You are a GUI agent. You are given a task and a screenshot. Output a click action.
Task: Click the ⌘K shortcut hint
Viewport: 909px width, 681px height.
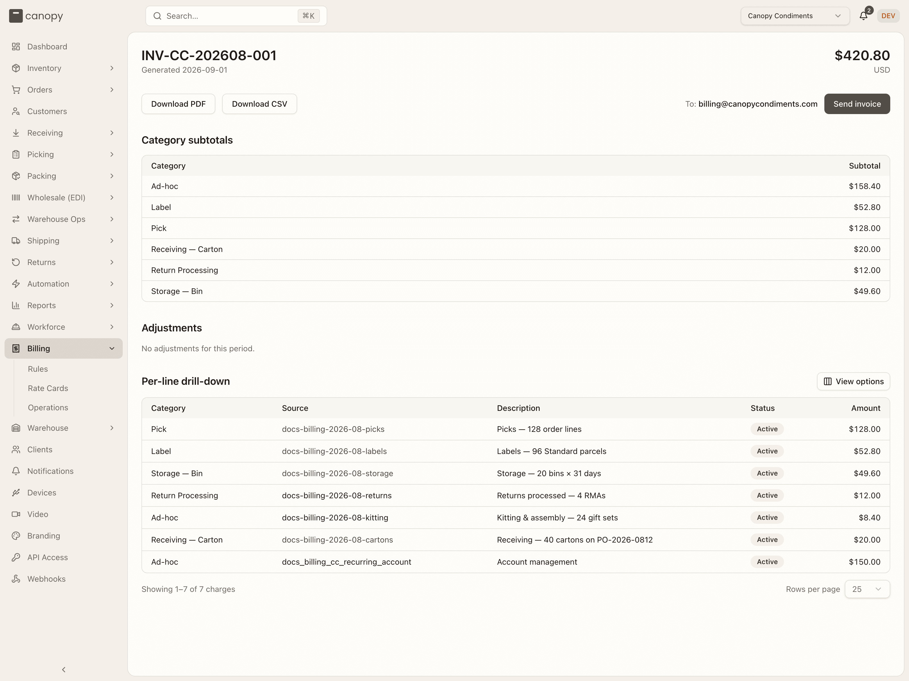308,16
